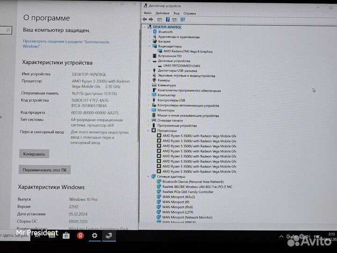The image size is (337, 253).
Task: Select WAN Miniport (IP) entry
Action: tap(176, 202)
